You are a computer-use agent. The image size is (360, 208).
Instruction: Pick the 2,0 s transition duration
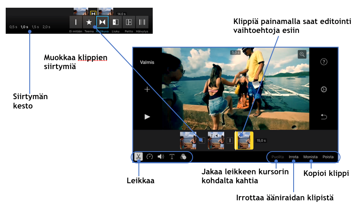[46, 27]
